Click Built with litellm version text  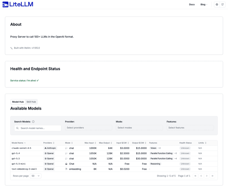[x=27, y=48]
